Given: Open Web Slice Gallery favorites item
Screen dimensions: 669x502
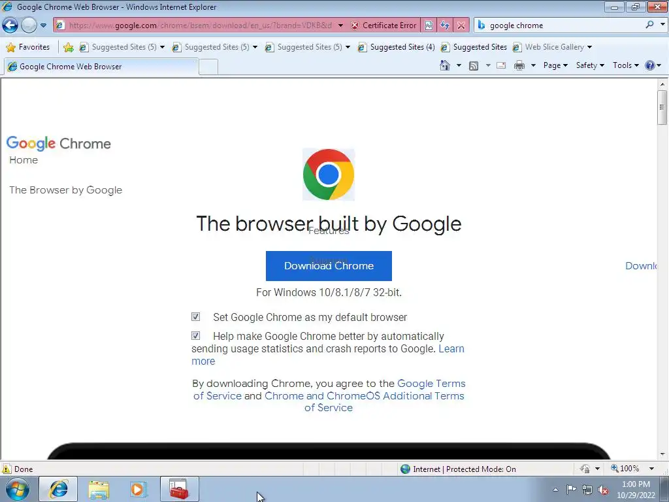Looking at the screenshot, I should tap(552, 47).
